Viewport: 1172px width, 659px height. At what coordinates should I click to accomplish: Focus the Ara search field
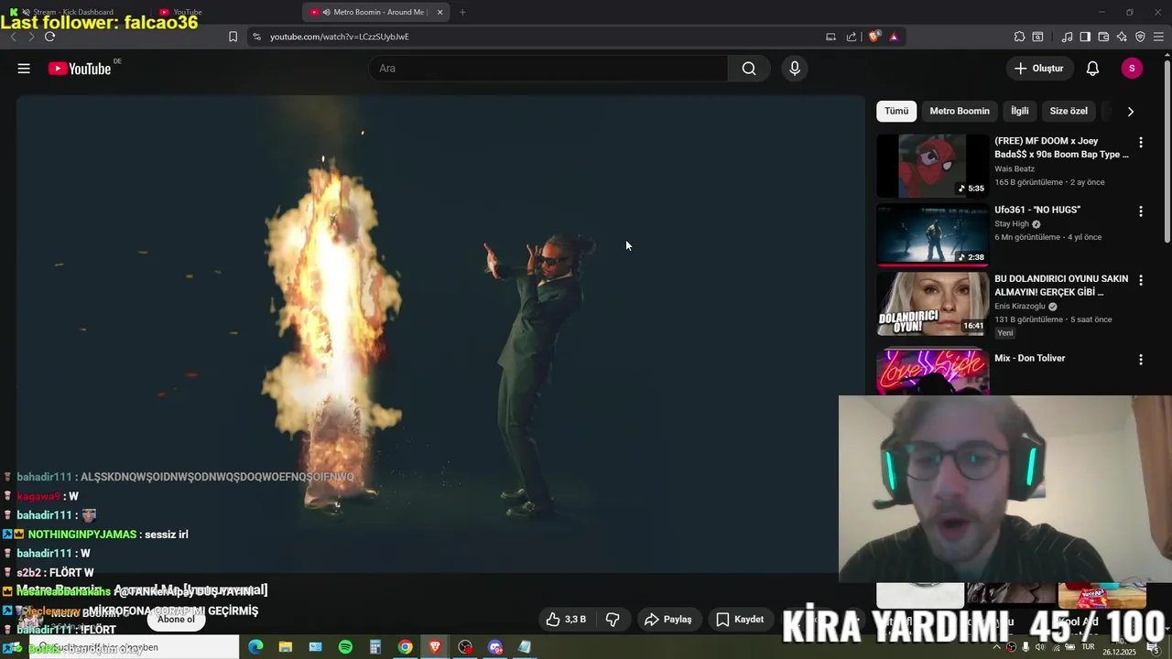[548, 69]
